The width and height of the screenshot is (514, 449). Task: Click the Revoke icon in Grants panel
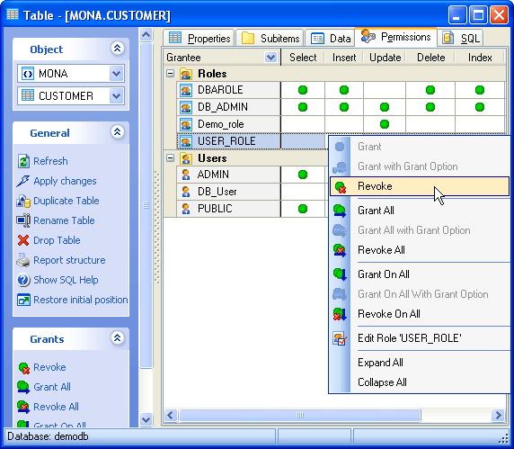coord(24,368)
